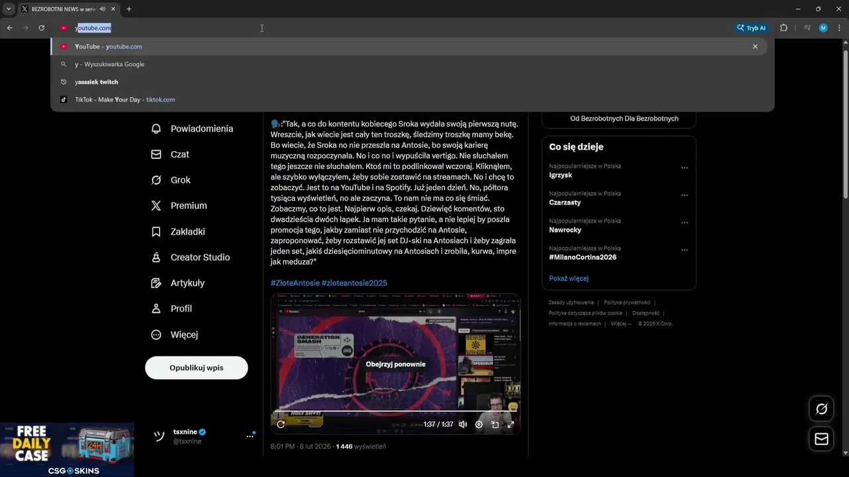Go back with the browser back arrow
This screenshot has width=849, height=477.
(x=9, y=28)
